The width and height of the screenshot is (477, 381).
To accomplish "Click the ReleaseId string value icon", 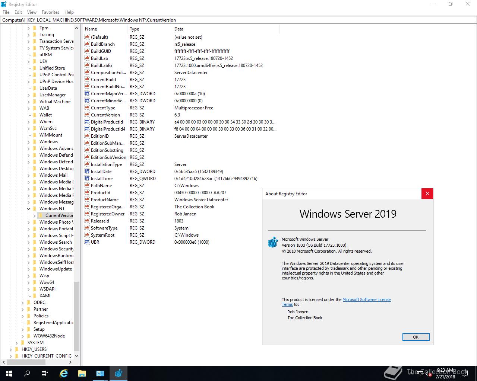I will coord(87,221).
